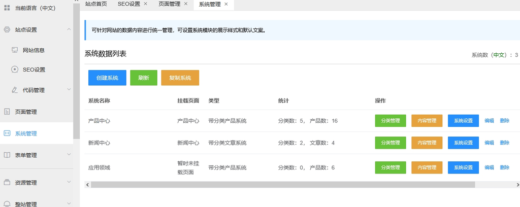Click the horizontal scrollbar left arrow
Screen dimensions: 520x207
click(87, 185)
